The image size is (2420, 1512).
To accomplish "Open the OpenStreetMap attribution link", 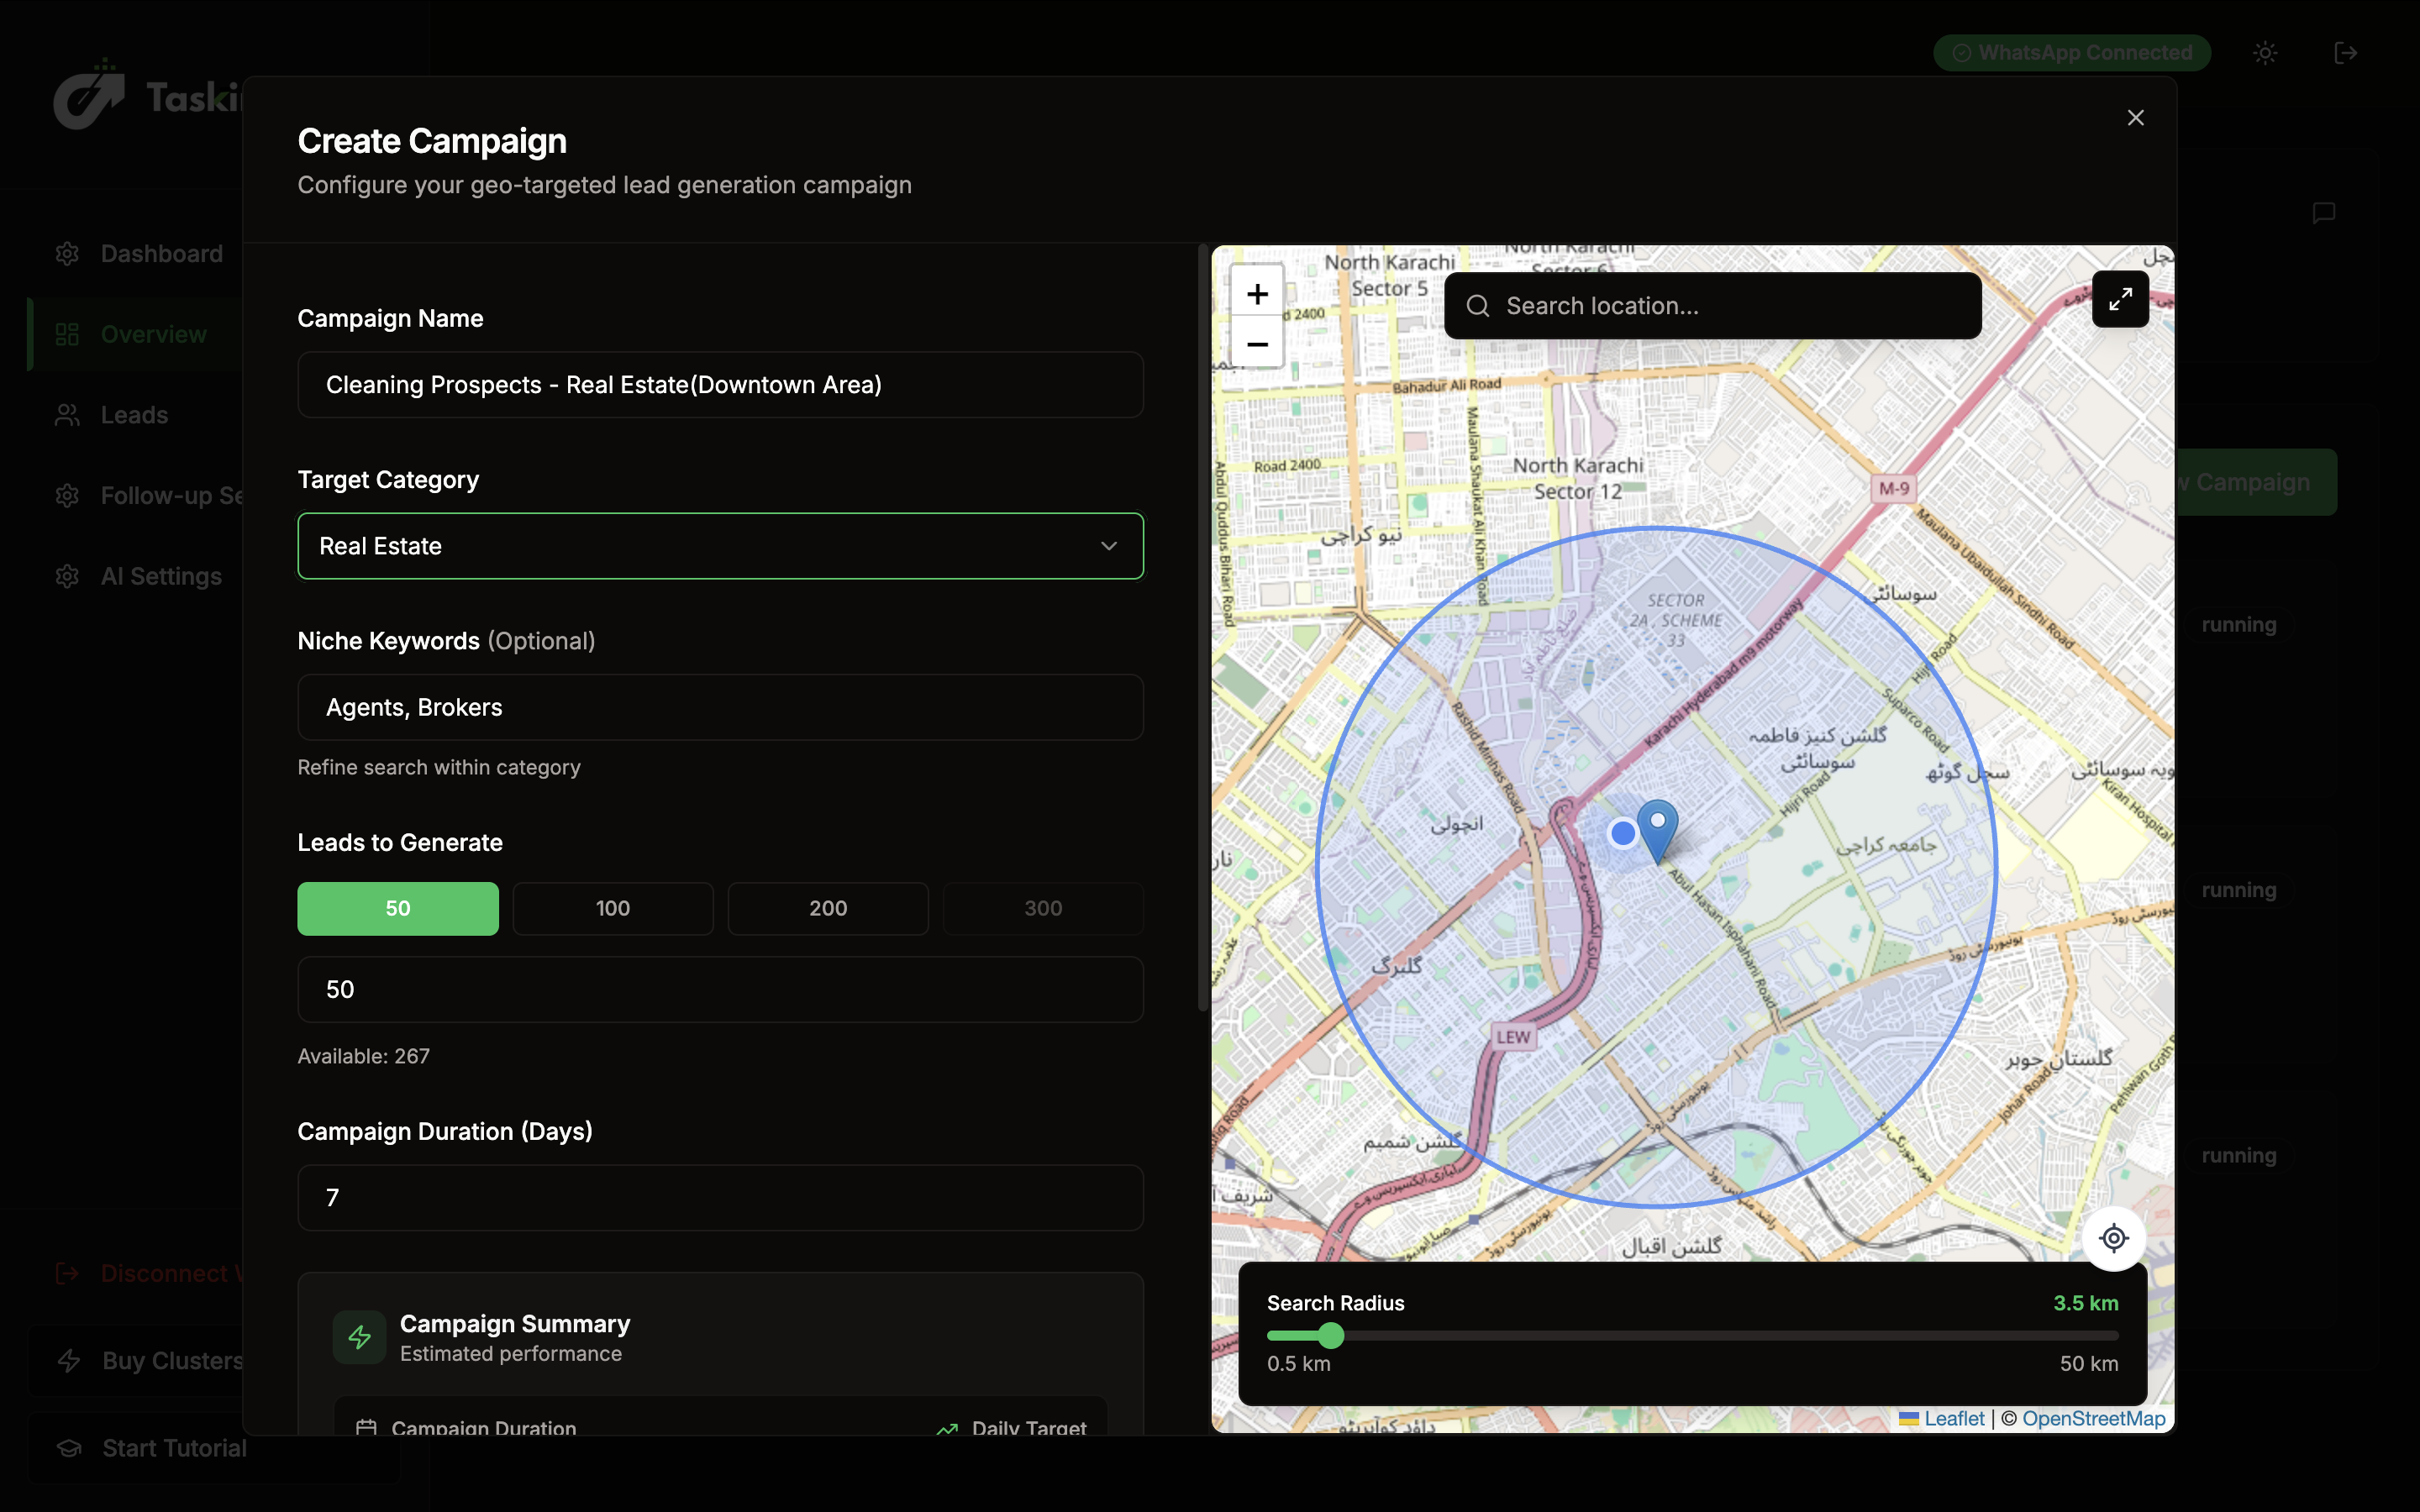I will (2093, 1419).
